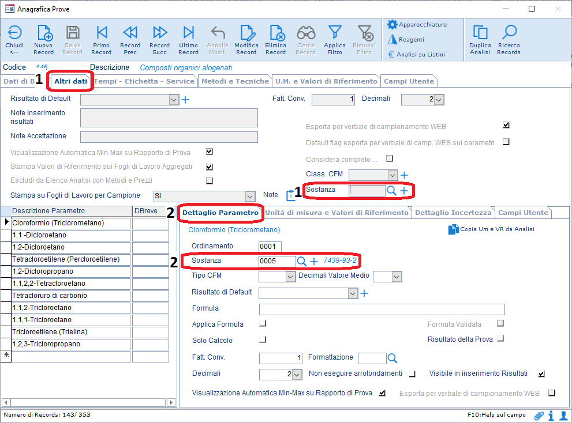The width and height of the screenshot is (572, 423).
Task: Jump to last record with Ultimo Record
Action: point(189,40)
